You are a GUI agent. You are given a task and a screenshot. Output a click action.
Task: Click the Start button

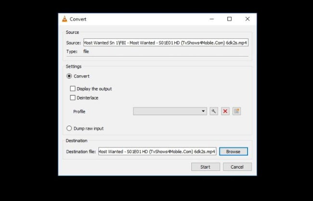point(206,167)
